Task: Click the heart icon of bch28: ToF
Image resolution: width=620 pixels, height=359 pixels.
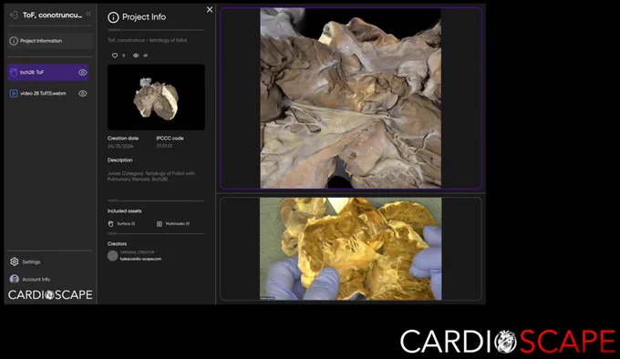Action: tap(14, 72)
